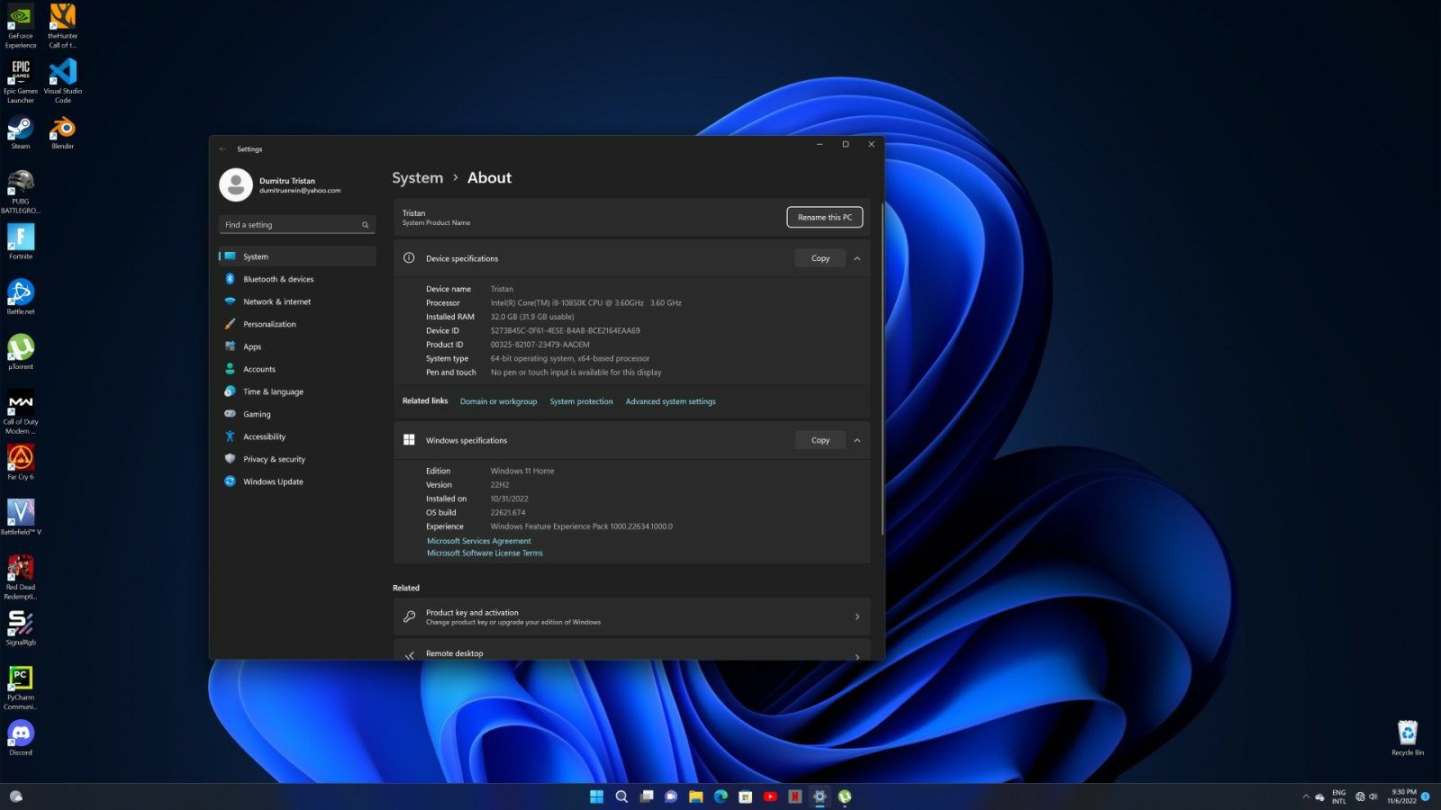Open the uTorrent desktop shortcut

pos(21,352)
